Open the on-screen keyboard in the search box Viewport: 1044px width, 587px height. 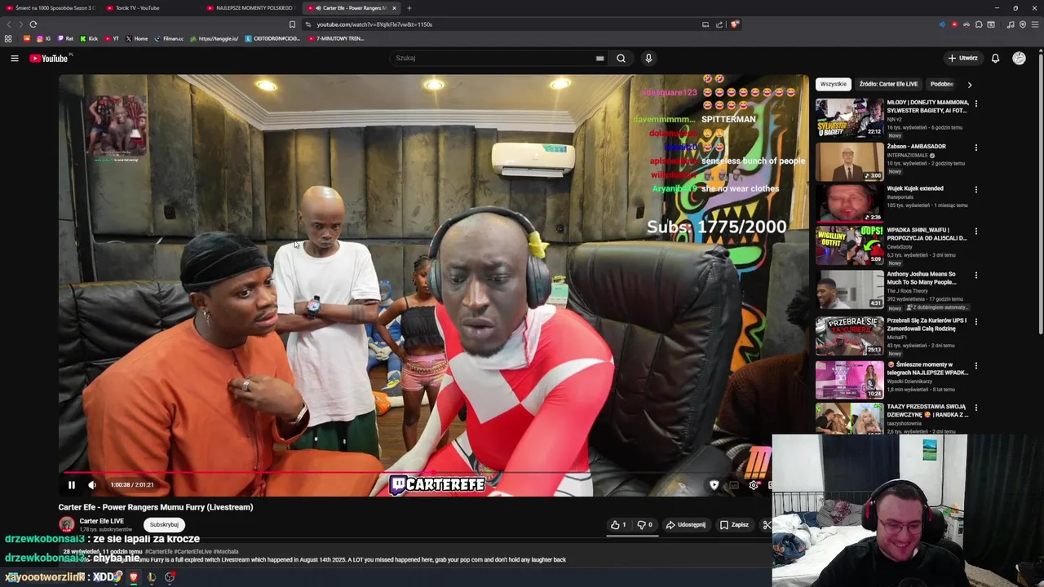coord(599,58)
